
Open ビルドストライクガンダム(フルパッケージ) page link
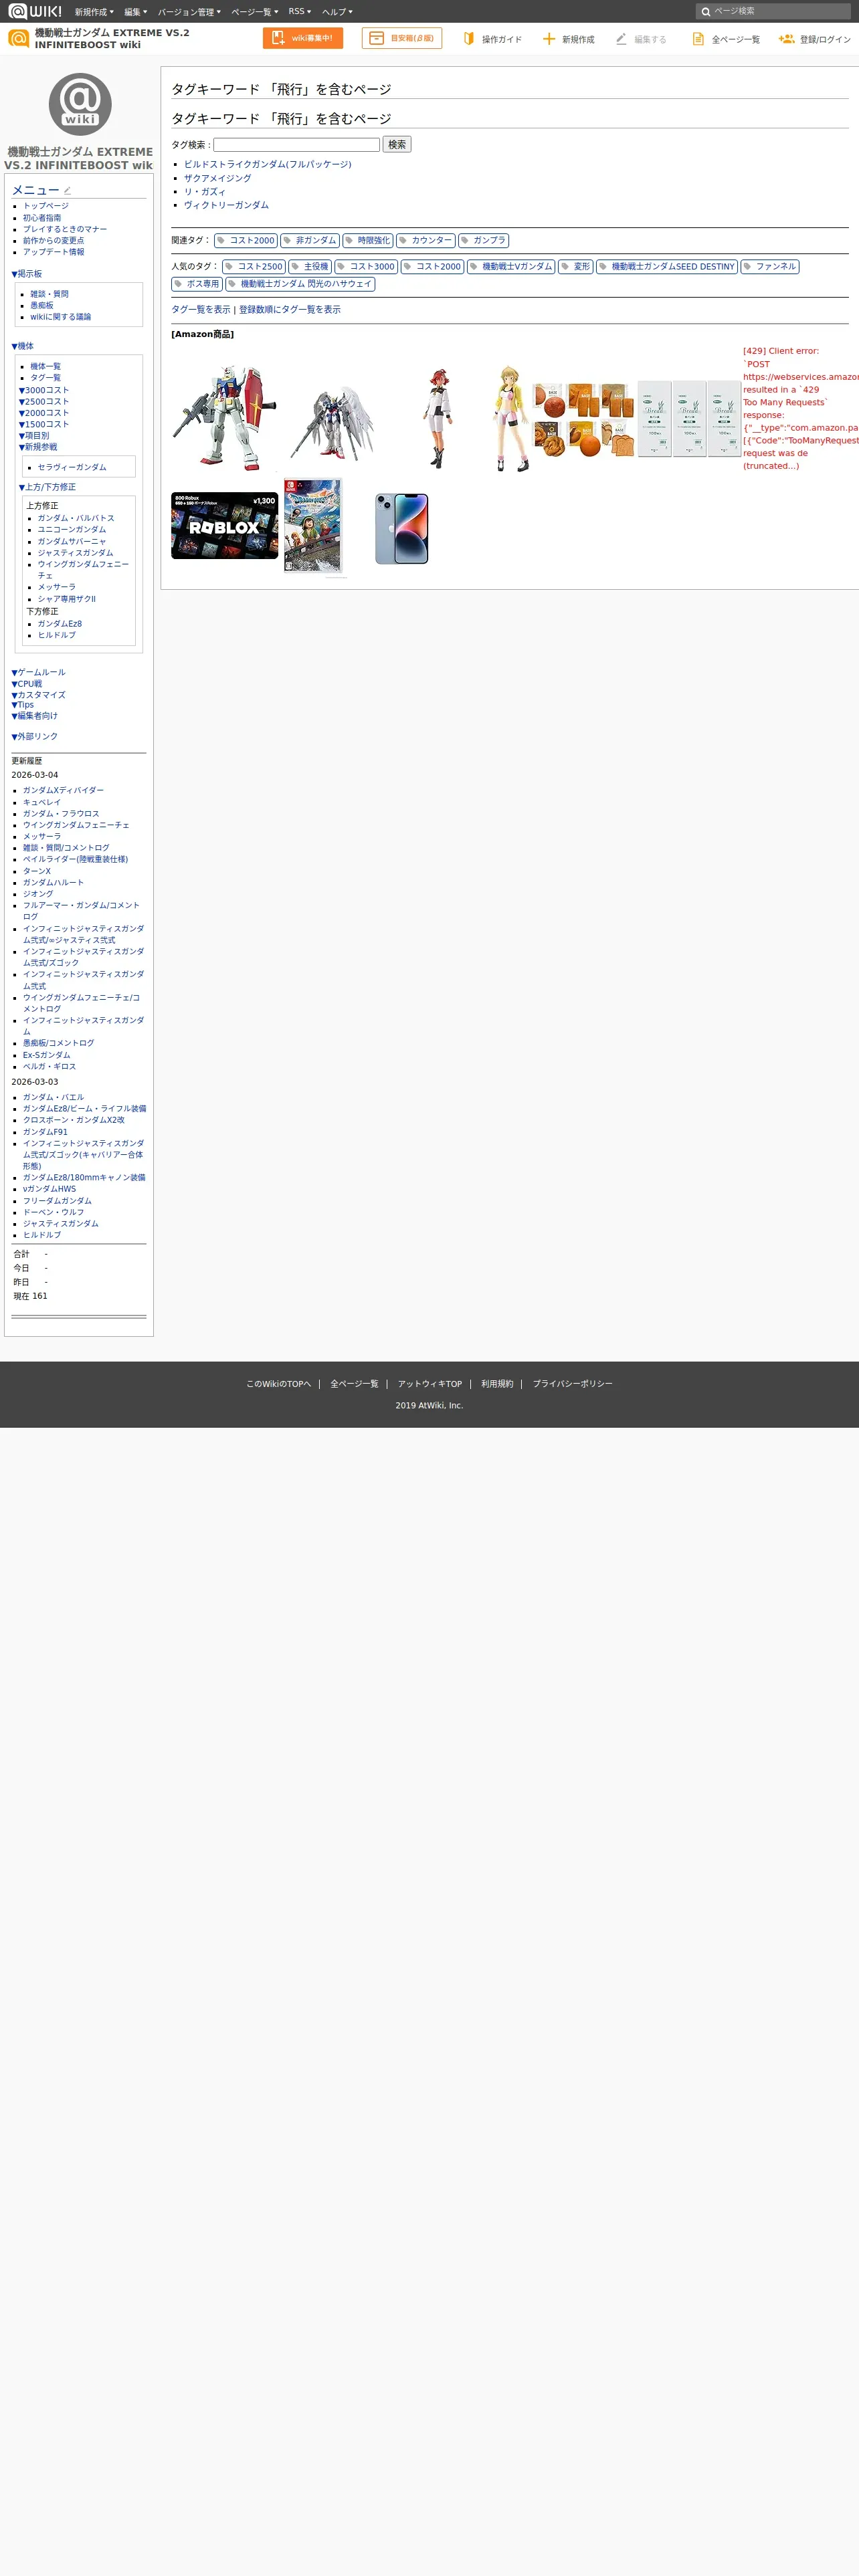(267, 164)
